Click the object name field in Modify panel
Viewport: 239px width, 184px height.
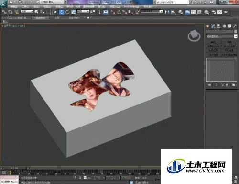220,32
